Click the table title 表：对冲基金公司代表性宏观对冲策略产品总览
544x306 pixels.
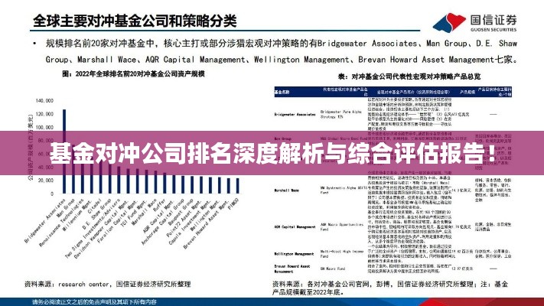(409, 76)
